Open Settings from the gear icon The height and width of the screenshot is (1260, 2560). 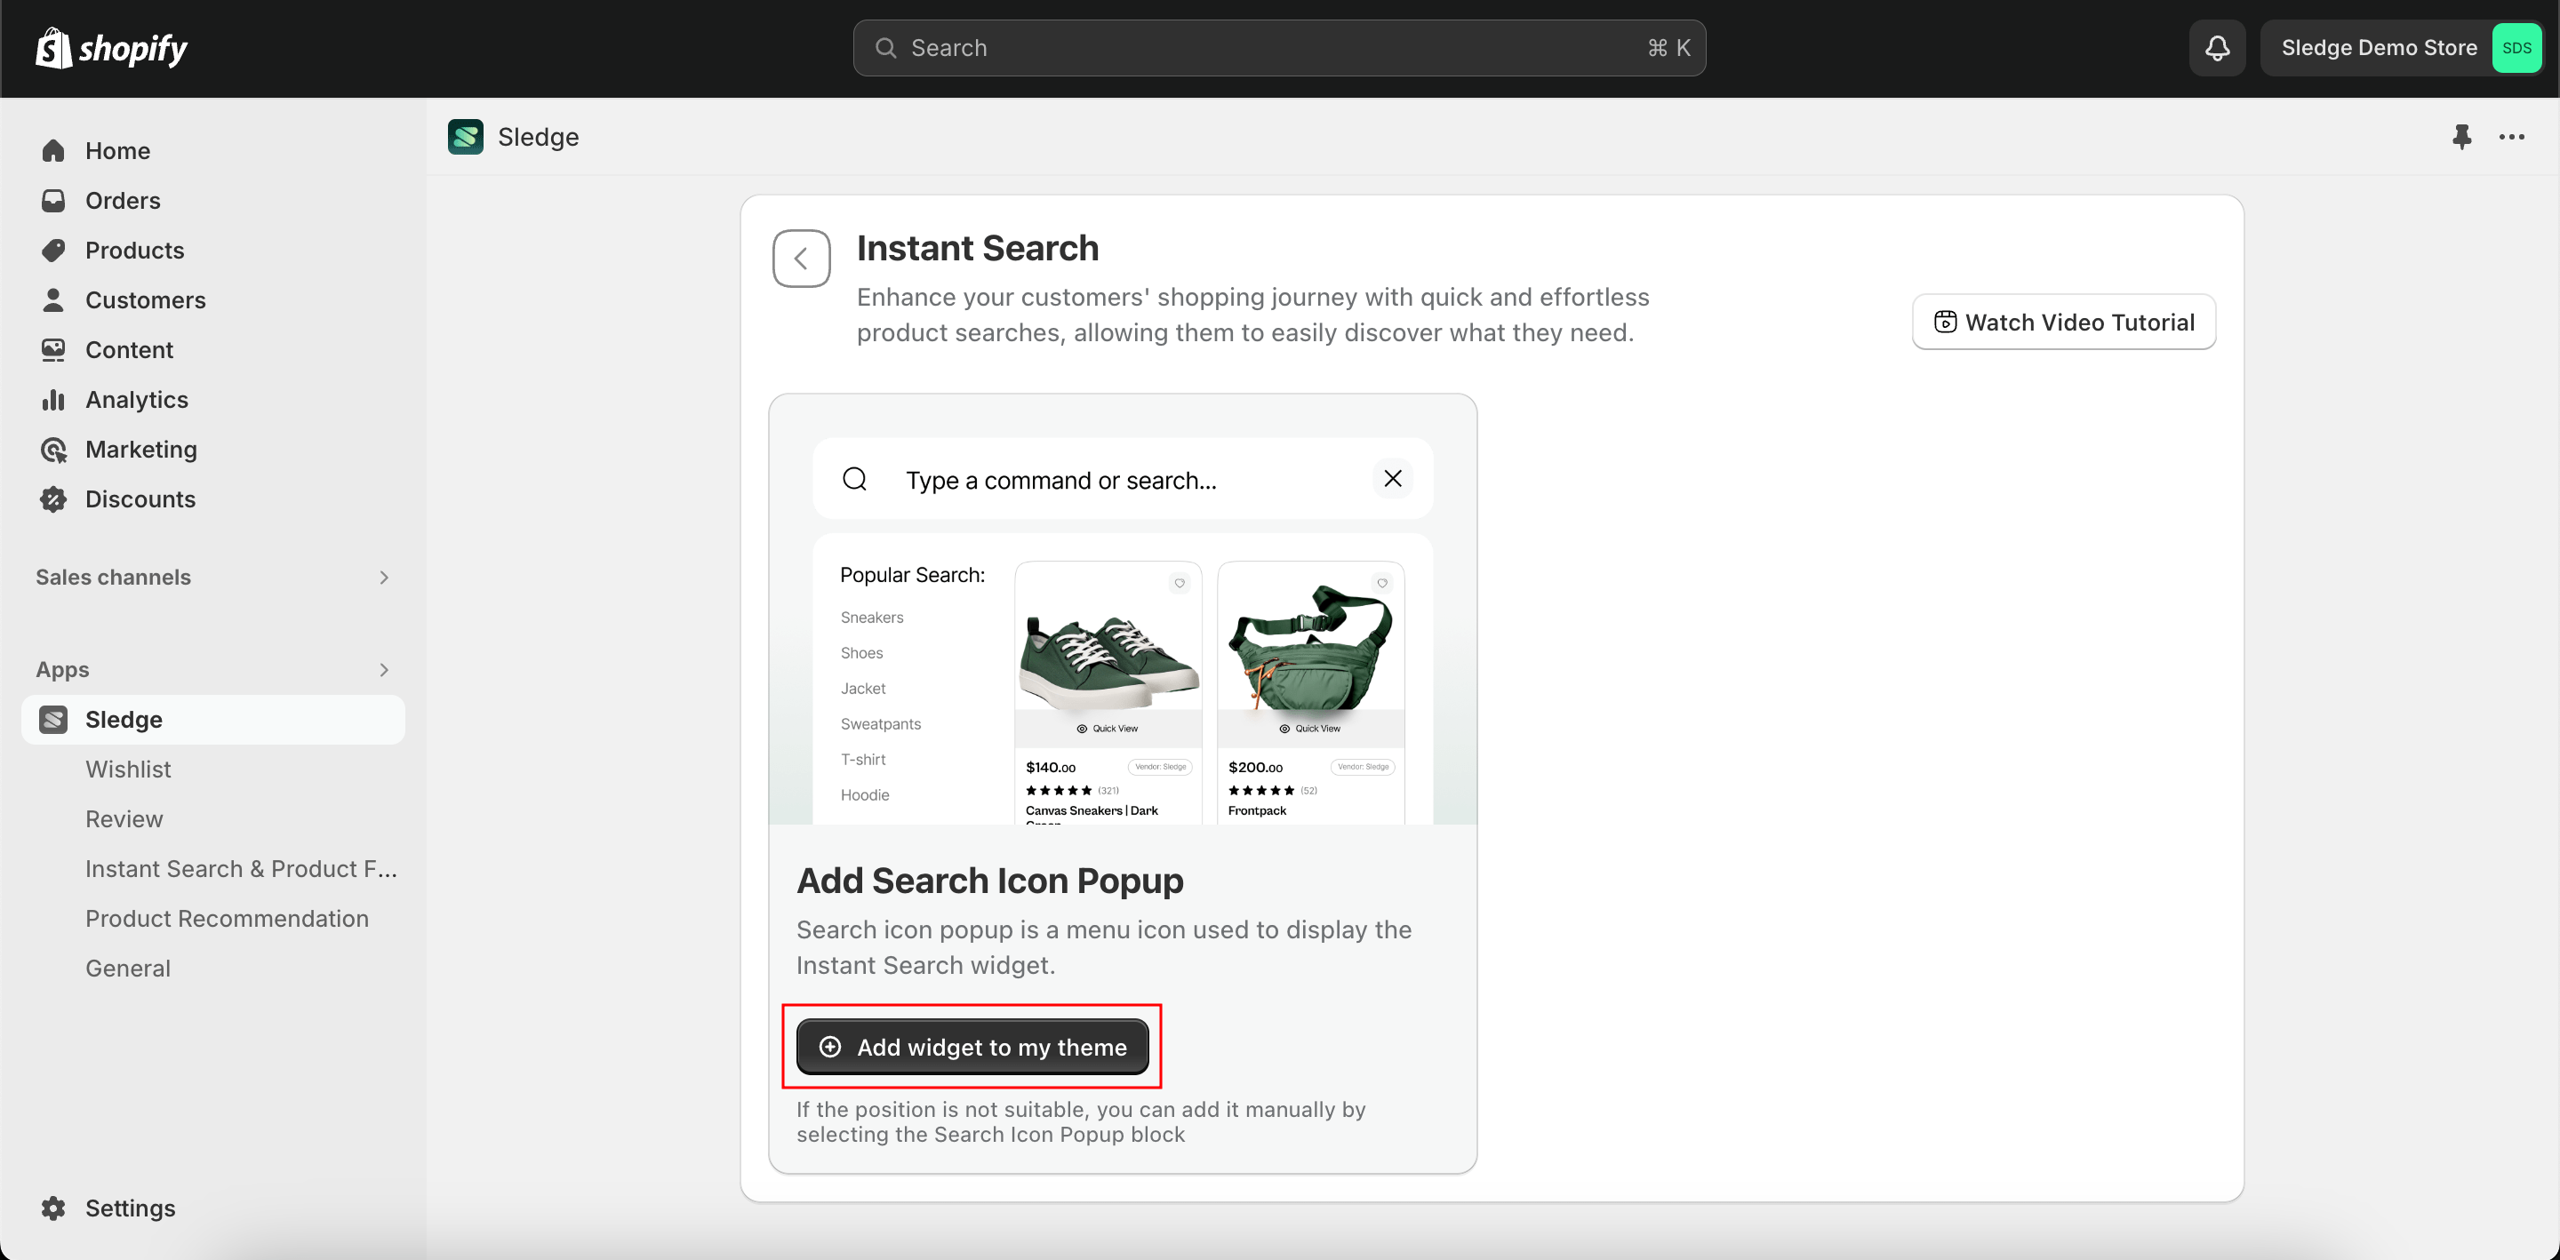click(53, 1208)
